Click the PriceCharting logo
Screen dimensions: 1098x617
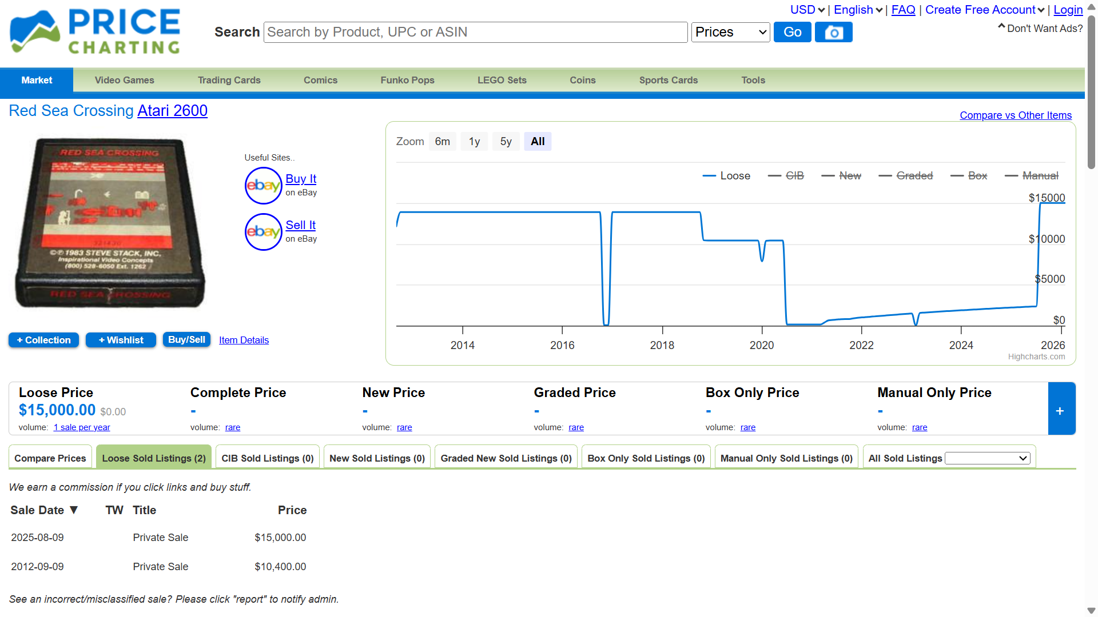[x=95, y=32]
